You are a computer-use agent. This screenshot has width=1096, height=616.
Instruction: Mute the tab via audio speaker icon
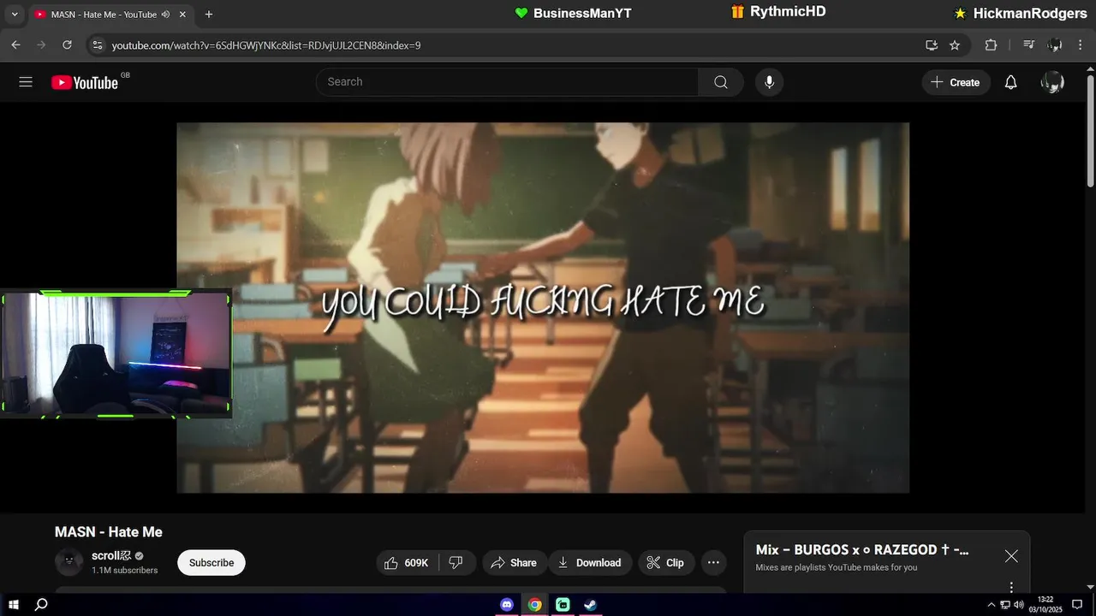click(x=165, y=15)
